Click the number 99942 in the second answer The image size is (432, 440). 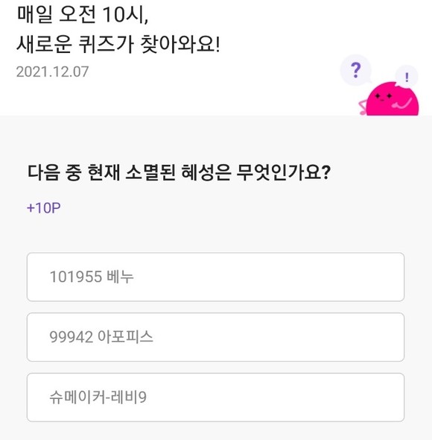(x=72, y=337)
